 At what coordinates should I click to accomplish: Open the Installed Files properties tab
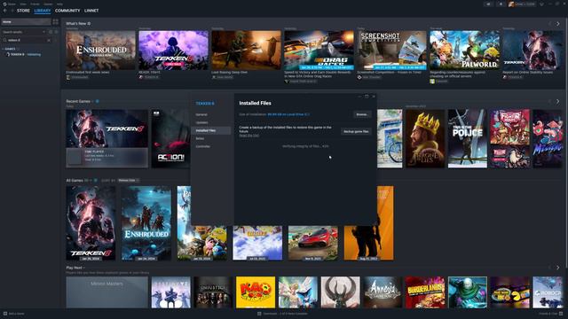(x=211, y=130)
